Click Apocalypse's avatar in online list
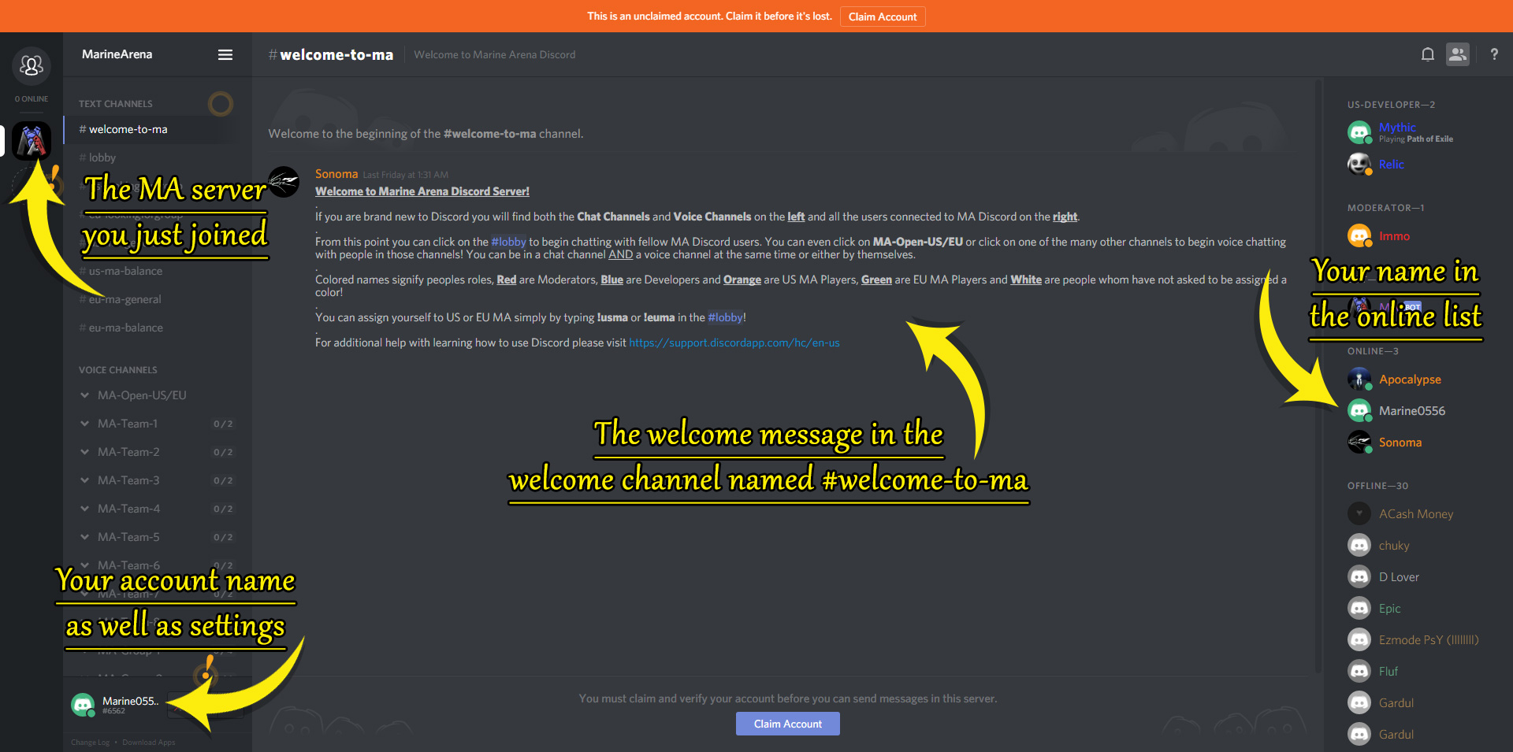 tap(1359, 379)
